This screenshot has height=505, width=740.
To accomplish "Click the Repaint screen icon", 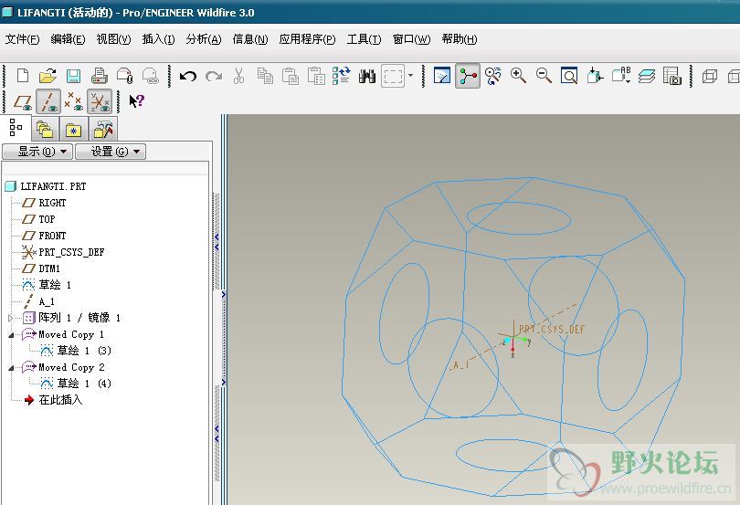I will pyautogui.click(x=442, y=76).
